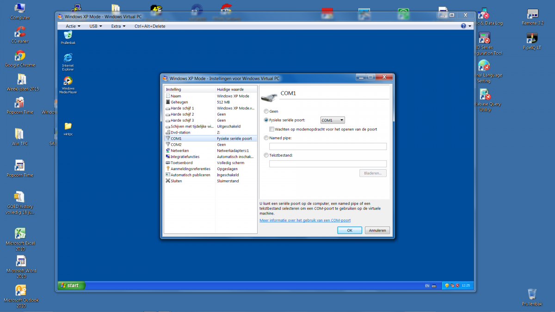This screenshot has height=312, width=555.
Task: Open Windows Media Player icon
Action: point(68,85)
